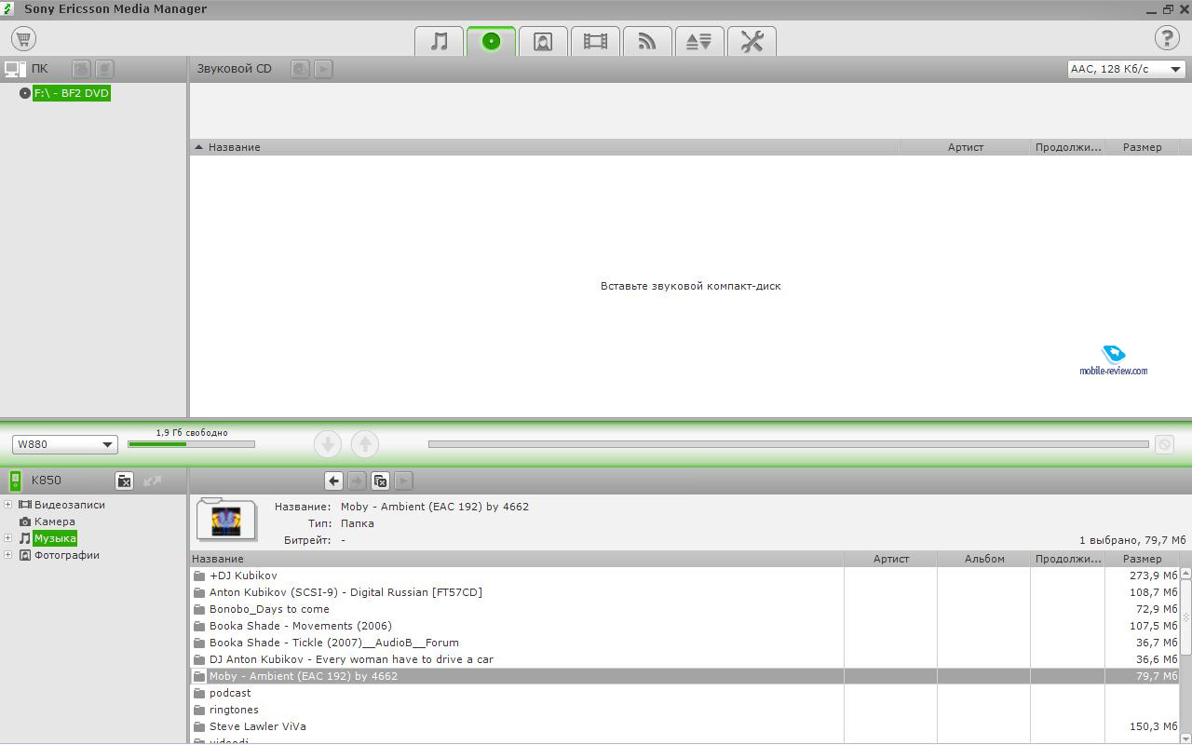1192x745 pixels.
Task: Click play button beside Звуковой CD
Action: [x=323, y=69]
